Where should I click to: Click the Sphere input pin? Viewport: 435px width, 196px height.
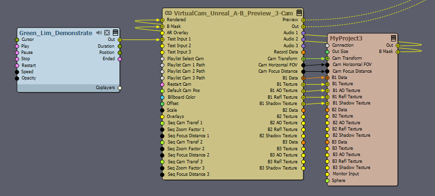click(327, 181)
